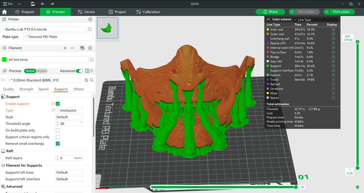Select the plate 1 thumbnail
Image resolution: width=364 pixels, height=193 pixels.
pos(107,28)
